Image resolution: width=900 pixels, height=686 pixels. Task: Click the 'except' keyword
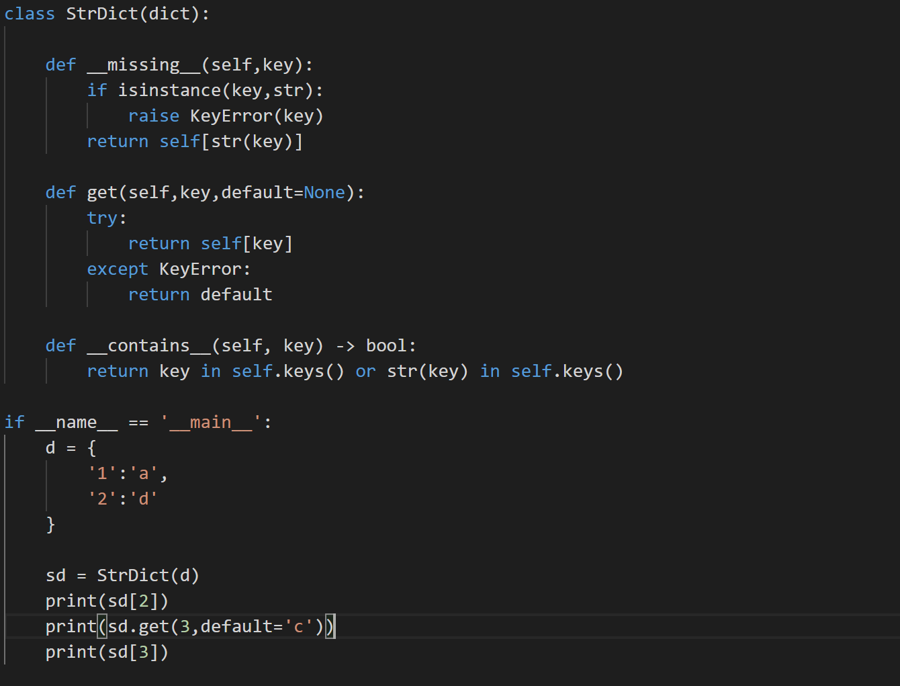118,269
